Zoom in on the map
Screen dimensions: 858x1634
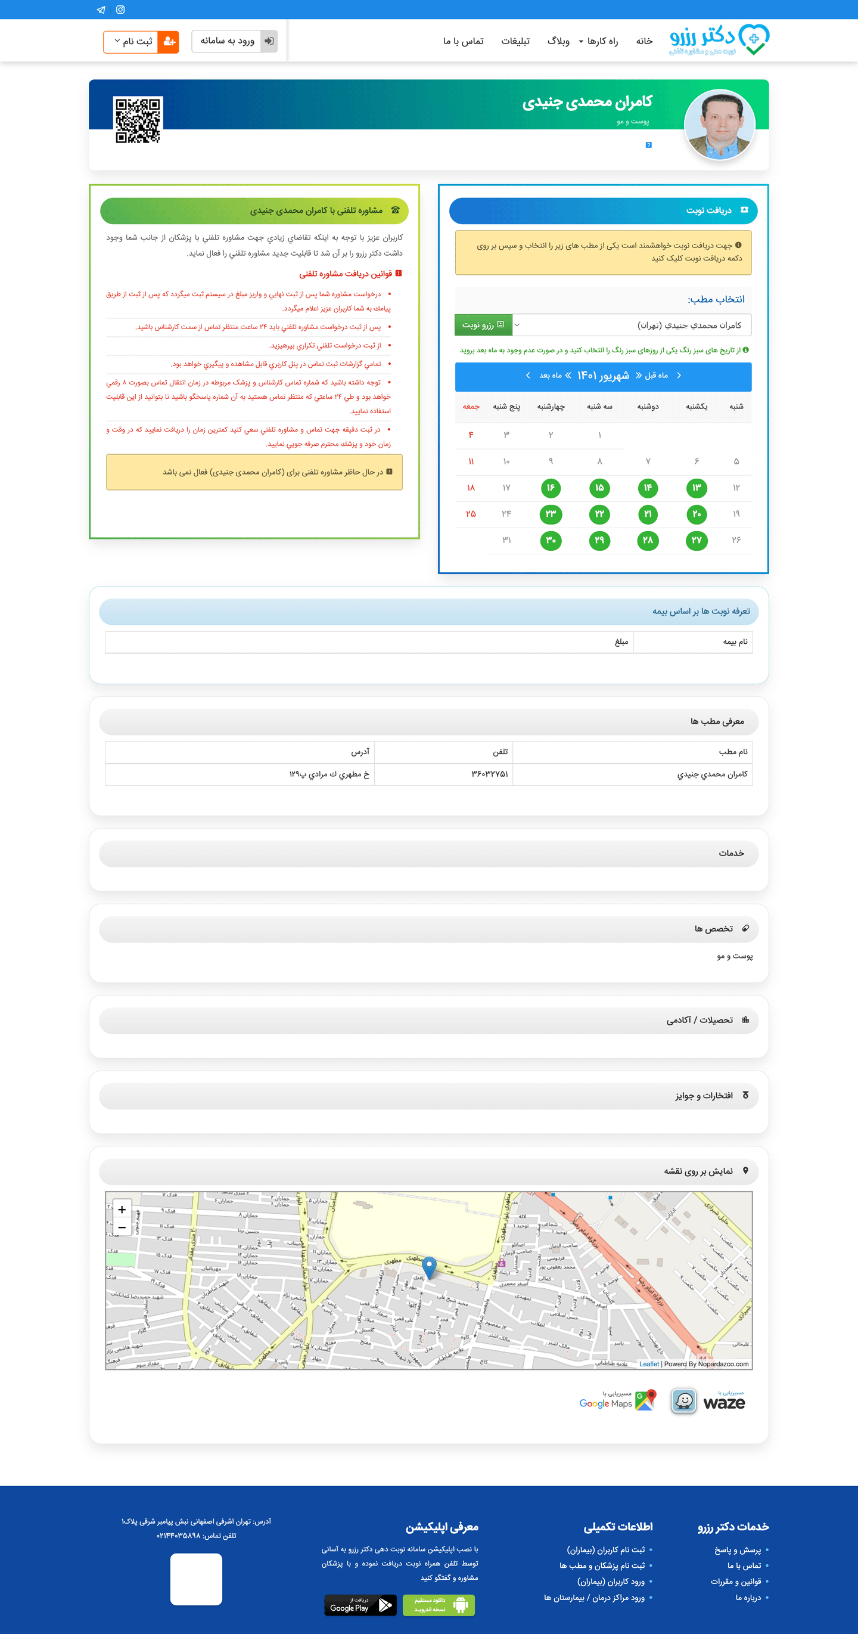[122, 1209]
